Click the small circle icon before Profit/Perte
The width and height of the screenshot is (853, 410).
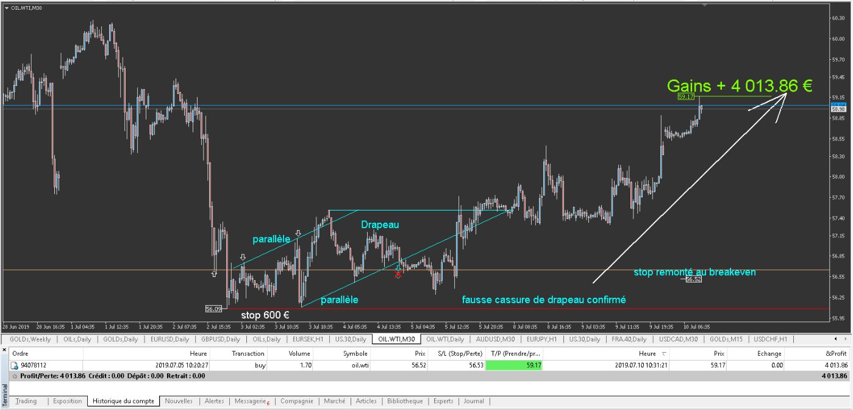click(15, 376)
